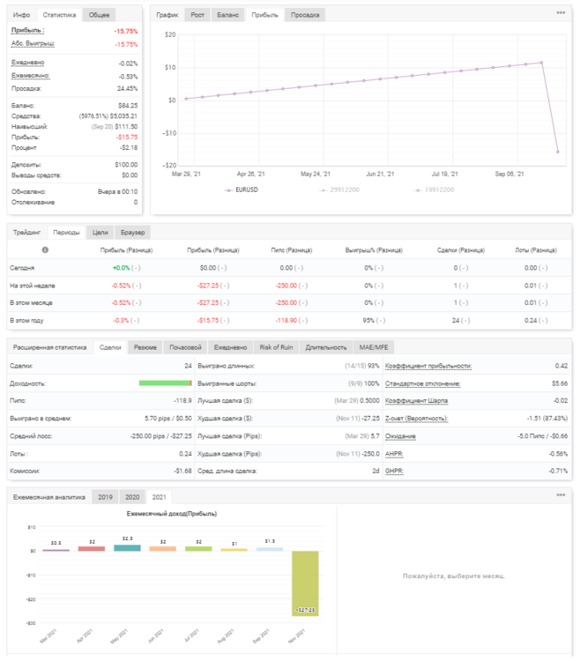
Task: Click the $84.25 balance value
Action: (128, 106)
